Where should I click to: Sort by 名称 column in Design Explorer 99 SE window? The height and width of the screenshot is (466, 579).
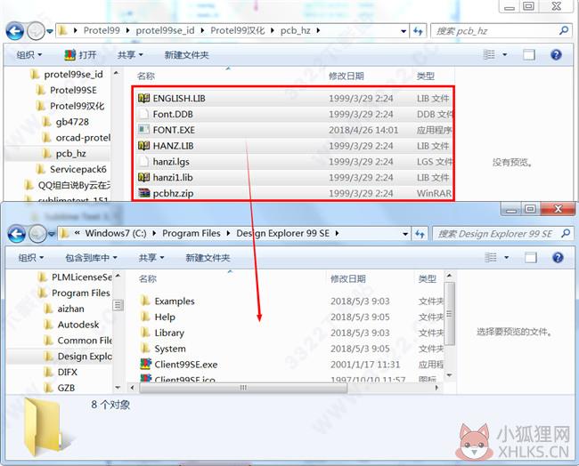[147, 278]
